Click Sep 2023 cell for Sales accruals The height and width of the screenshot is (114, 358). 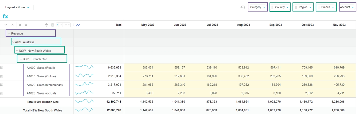[275, 93]
